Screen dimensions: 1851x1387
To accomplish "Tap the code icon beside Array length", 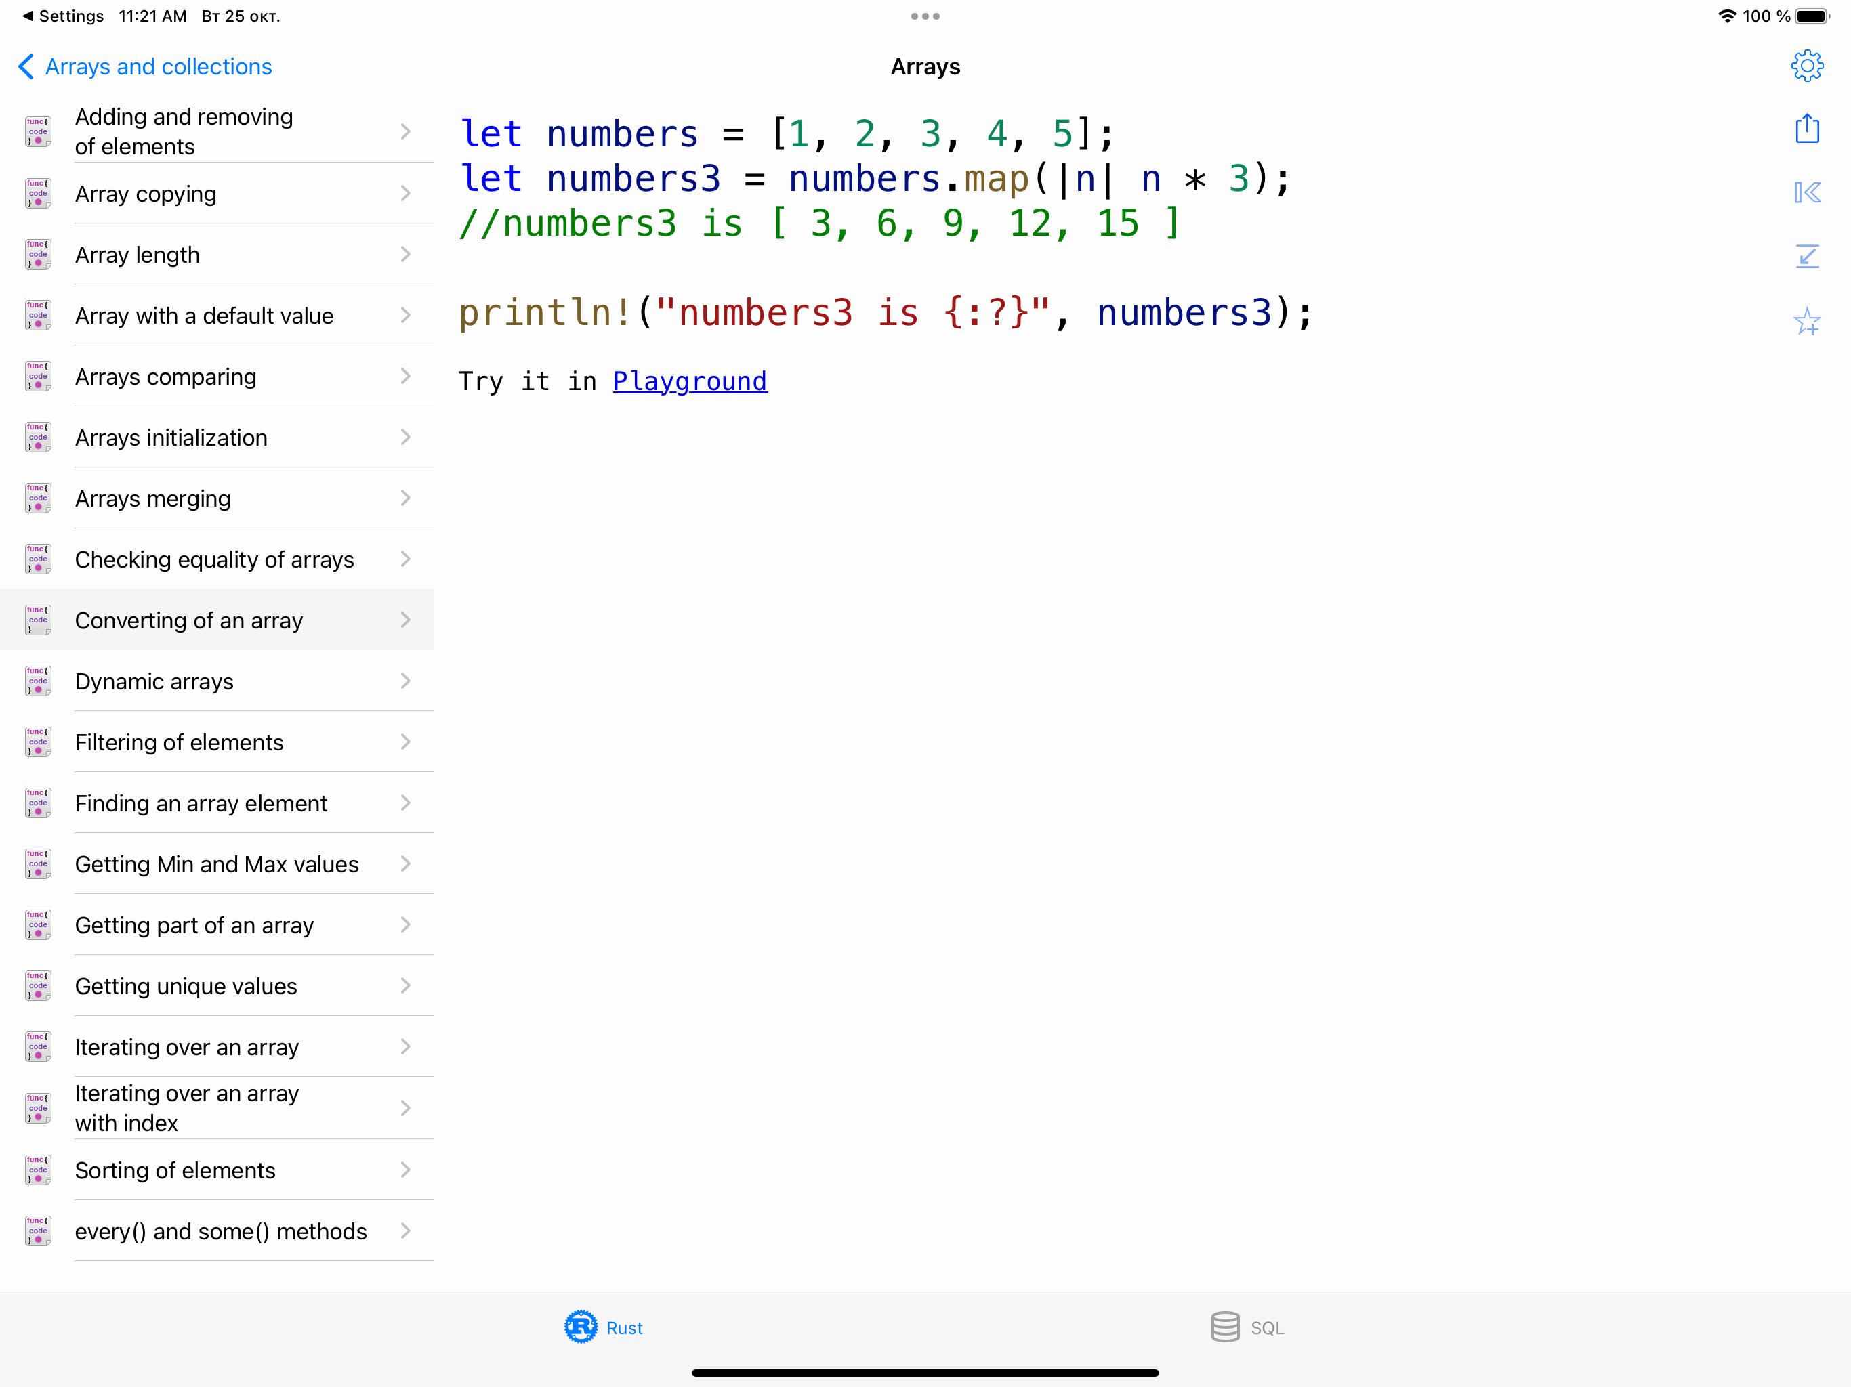I will pos(38,255).
